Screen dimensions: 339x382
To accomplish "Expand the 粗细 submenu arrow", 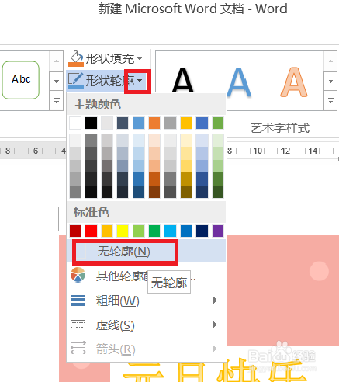I will pyautogui.click(x=215, y=300).
